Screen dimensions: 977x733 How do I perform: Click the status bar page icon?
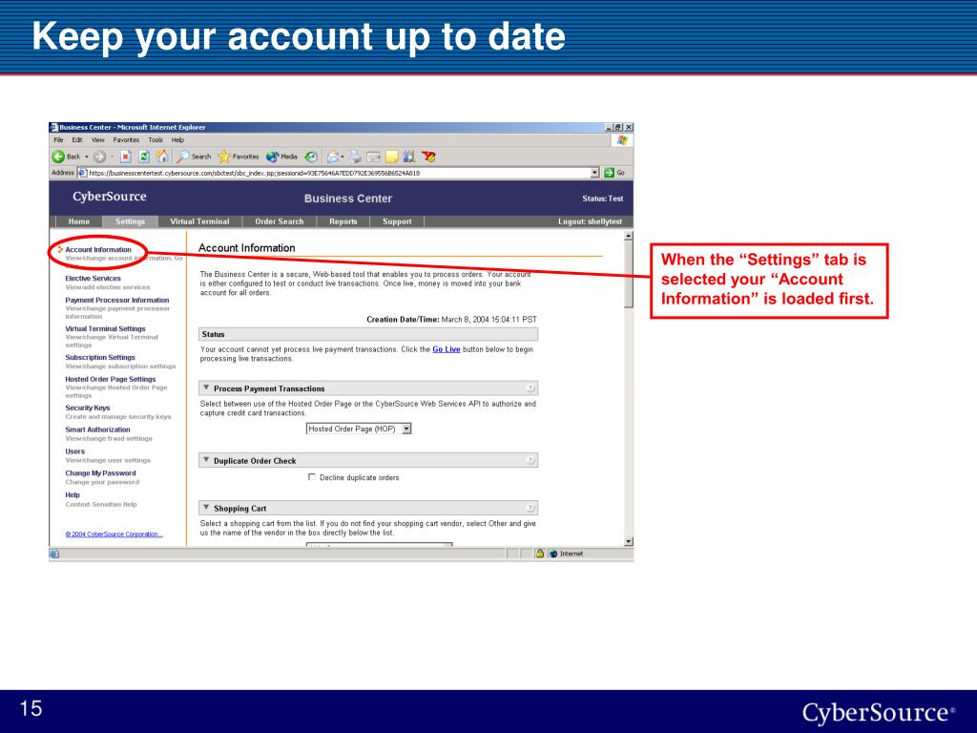pos(54,554)
